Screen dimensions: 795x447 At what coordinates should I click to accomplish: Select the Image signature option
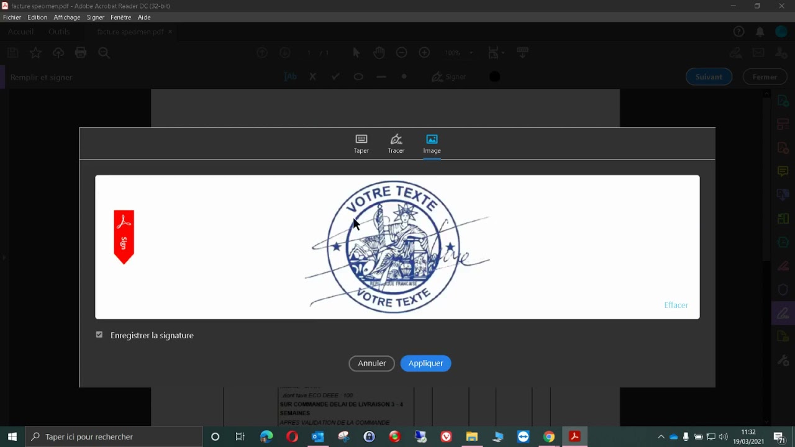(432, 143)
